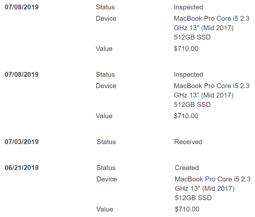Click Device label in second Inspected entry
255x217 pixels.
click(x=106, y=86)
